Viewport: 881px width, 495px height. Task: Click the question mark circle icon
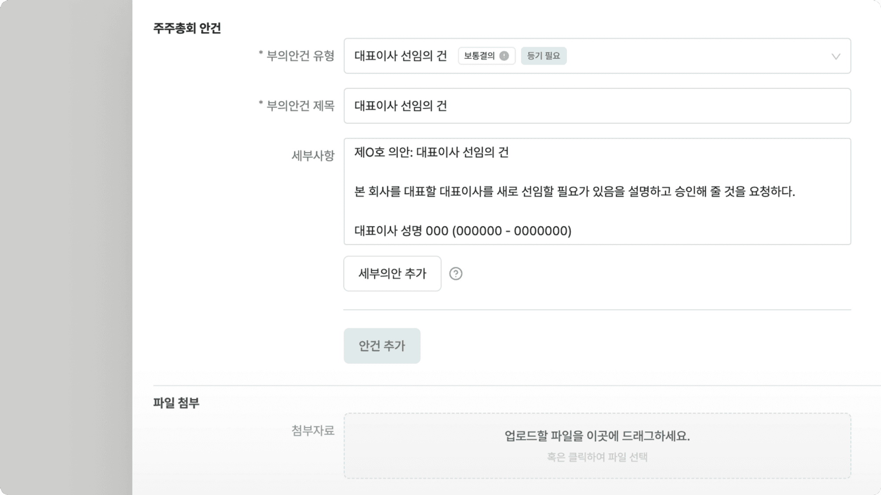tap(456, 274)
